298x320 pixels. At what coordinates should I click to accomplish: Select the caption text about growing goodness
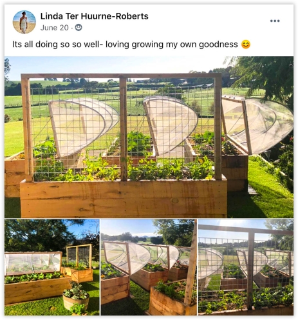click(125, 45)
